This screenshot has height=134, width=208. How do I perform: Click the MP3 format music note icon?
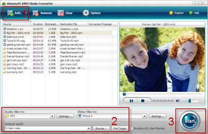tap(7, 116)
